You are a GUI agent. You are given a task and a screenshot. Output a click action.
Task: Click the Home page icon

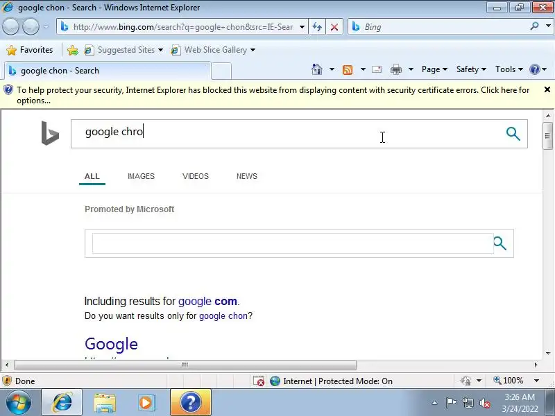coord(317,69)
